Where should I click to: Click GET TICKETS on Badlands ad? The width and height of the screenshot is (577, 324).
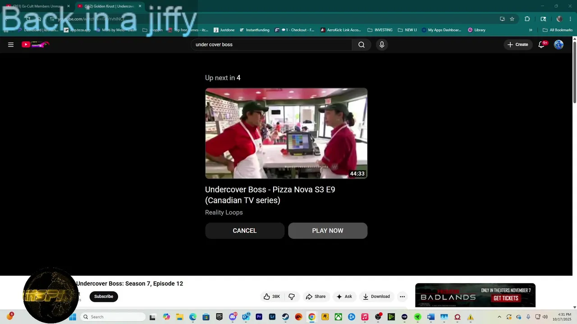[x=506, y=298]
